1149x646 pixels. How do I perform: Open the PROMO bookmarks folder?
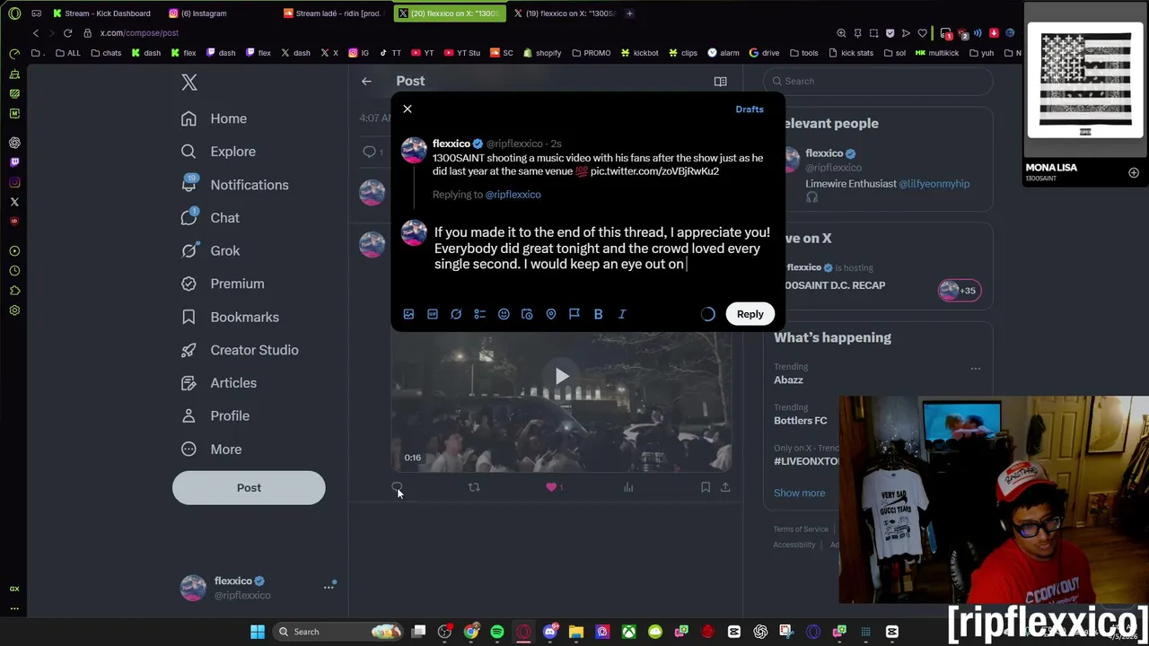coord(590,53)
